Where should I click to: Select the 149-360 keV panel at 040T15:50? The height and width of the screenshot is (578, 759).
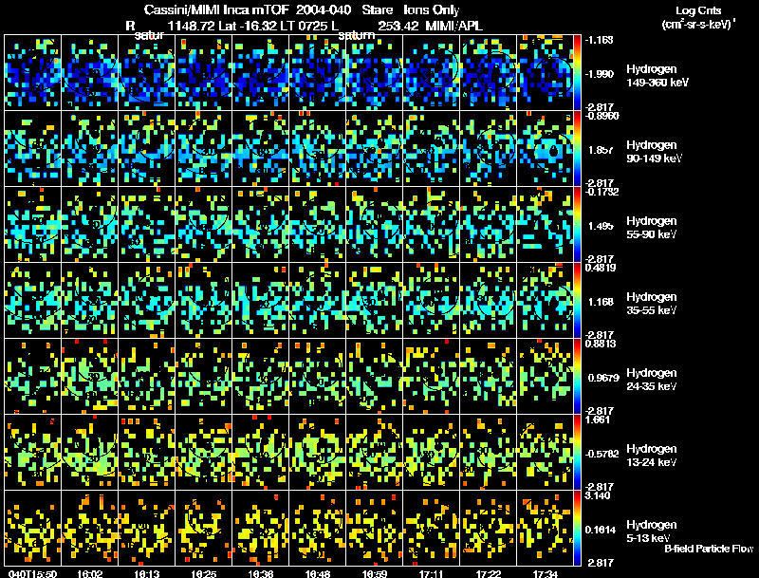(33, 73)
